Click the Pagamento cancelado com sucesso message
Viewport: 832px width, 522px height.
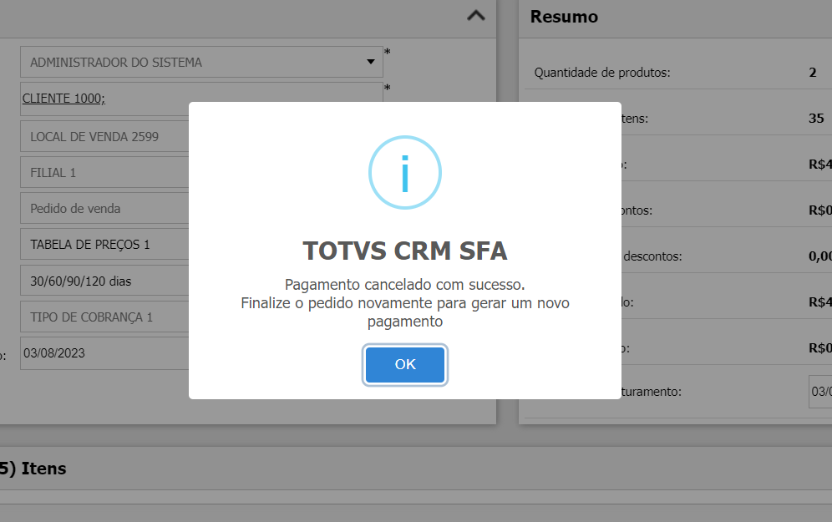click(x=405, y=284)
